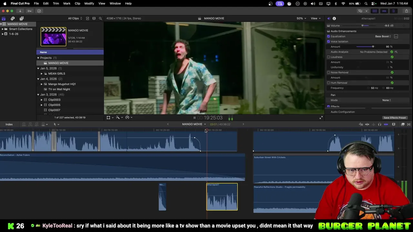This screenshot has height=232, width=413.
Task: Toggle the timeline panel toolbar icon
Action: [x=384, y=11]
